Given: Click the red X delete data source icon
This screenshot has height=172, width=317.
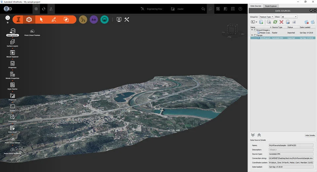Looking at the screenshot, I should pos(281,22).
